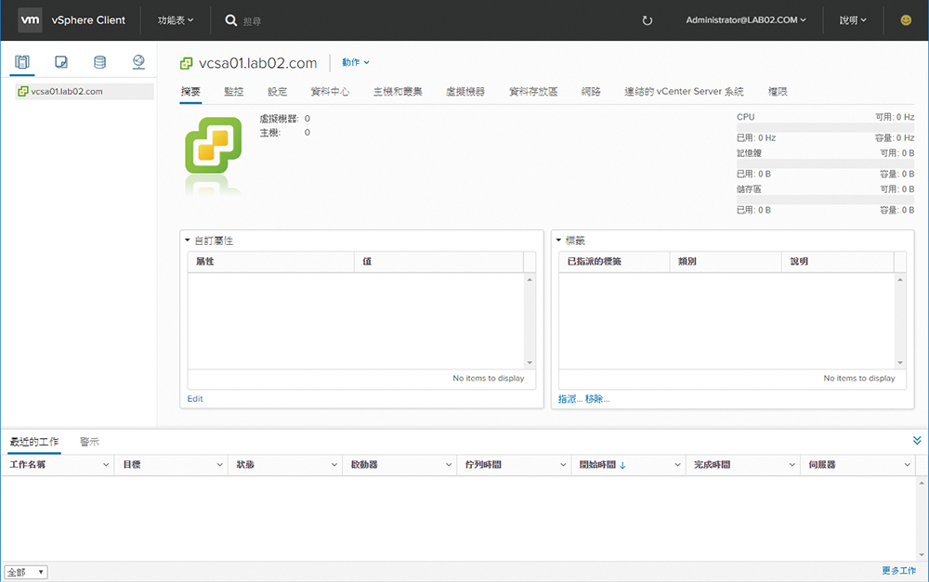The image size is (929, 582).
Task: Click the 屬性 column header
Action: point(270,262)
